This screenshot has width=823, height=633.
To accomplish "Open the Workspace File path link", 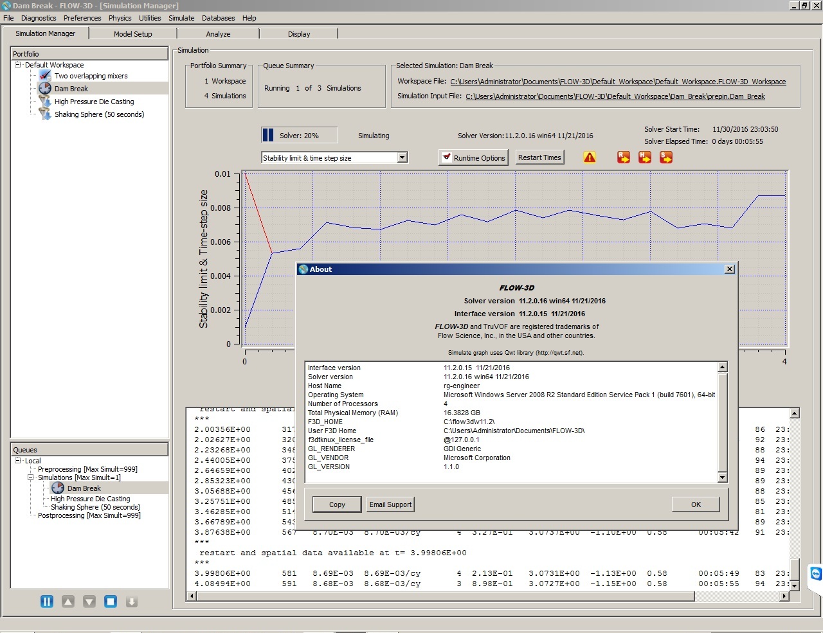I will point(618,82).
